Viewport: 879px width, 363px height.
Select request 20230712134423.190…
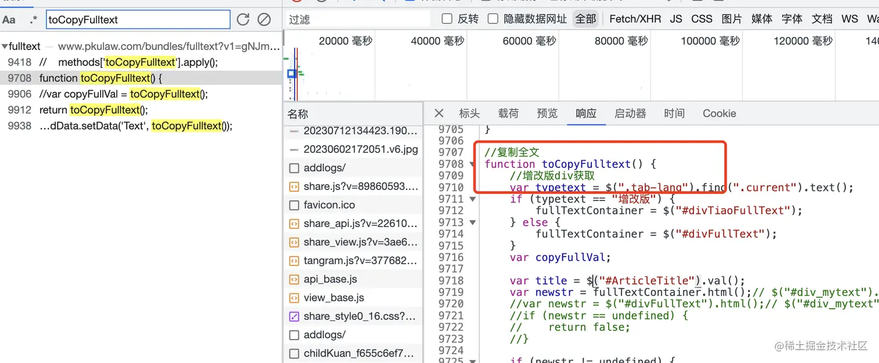click(353, 131)
